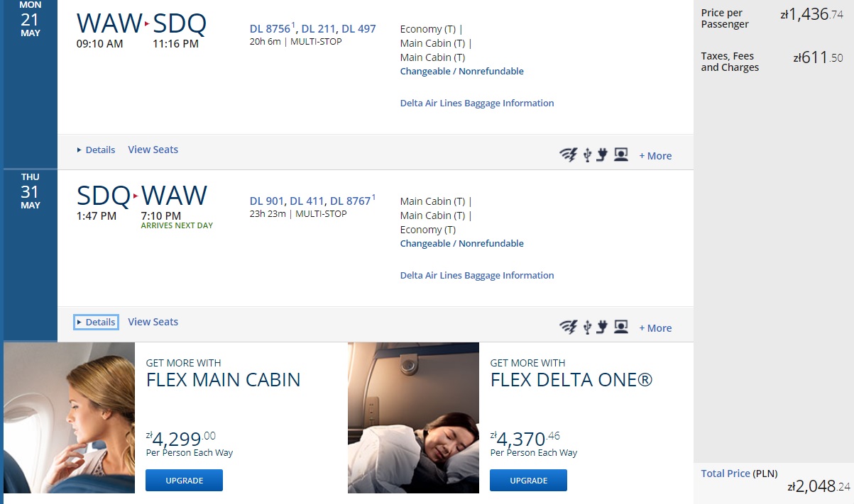Expand Details for the SDQ to WAW flight
The height and width of the screenshot is (504, 854).
[x=96, y=322]
